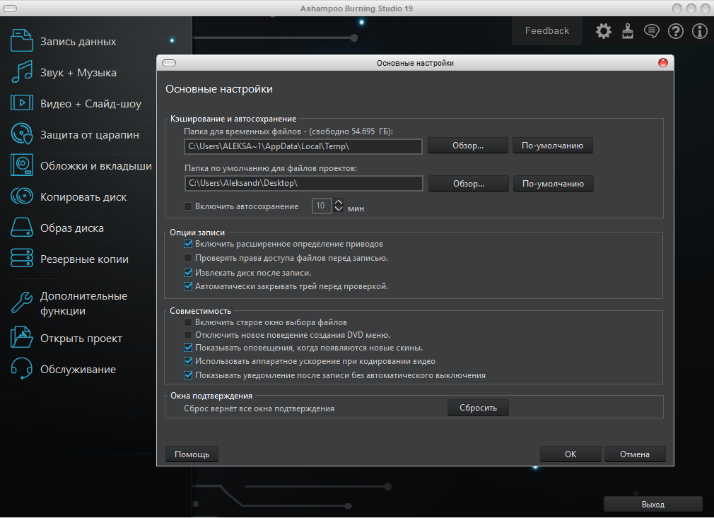Click the Обложки и вкладыши cover icon
This screenshot has height=518, width=714.
21,165
